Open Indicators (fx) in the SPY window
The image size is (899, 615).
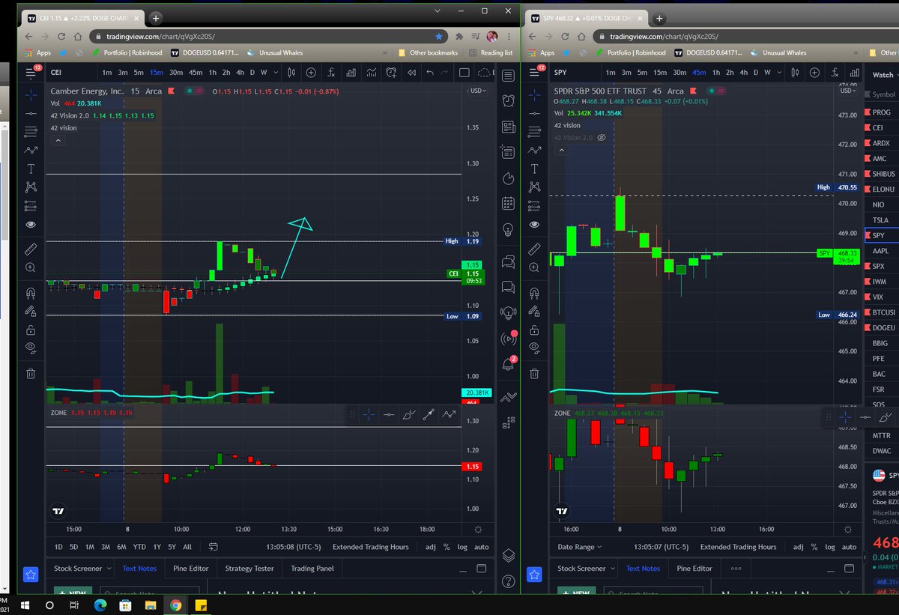(x=834, y=72)
